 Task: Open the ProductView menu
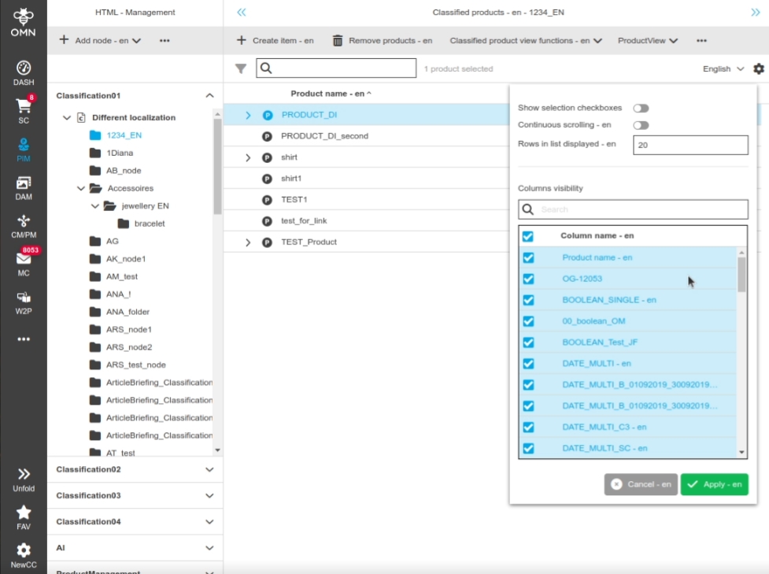[x=647, y=41]
